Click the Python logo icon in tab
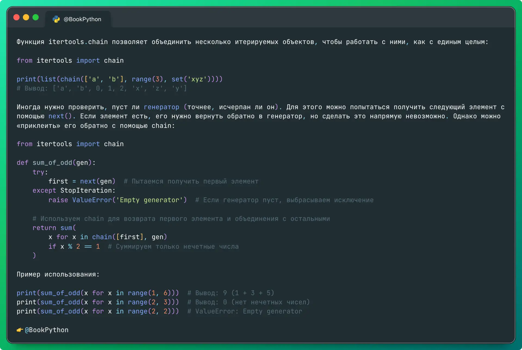 (56, 19)
